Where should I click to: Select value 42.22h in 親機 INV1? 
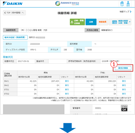(x=33, y=81)
